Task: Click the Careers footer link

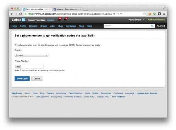Action: 50,93
